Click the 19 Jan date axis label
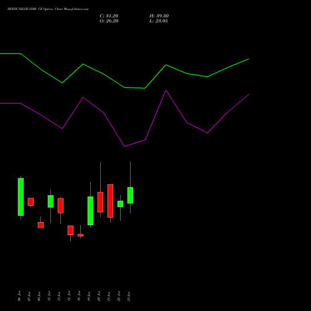Image resolution: width=311 pixels, height=311 pixels. 89,296
